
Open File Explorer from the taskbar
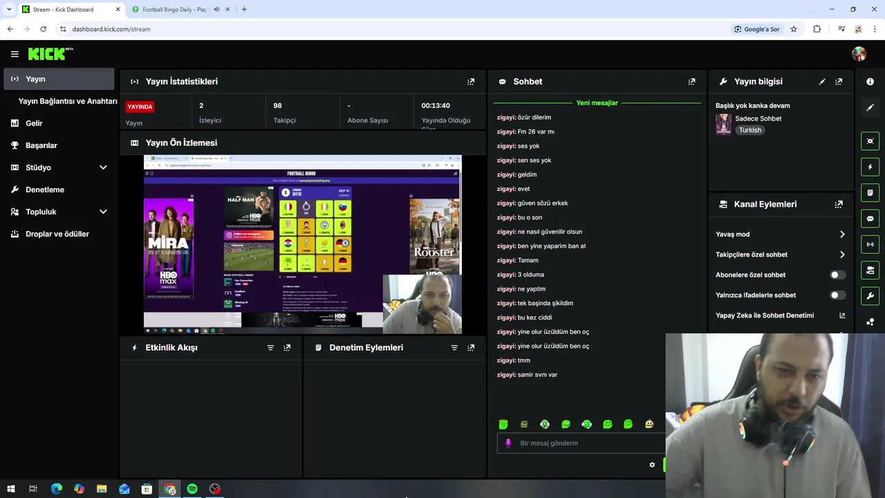pos(102,489)
